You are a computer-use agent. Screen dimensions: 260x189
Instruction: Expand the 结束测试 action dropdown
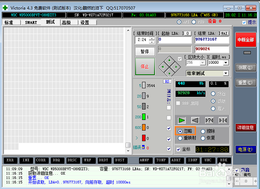pyautogui.click(x=226, y=73)
